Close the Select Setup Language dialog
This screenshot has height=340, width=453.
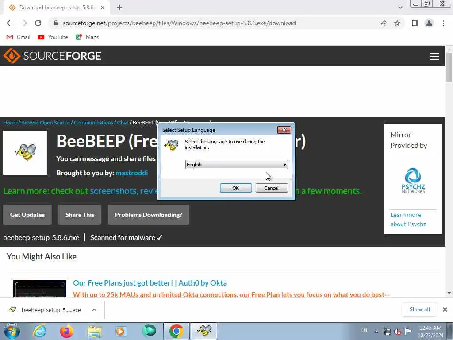[x=284, y=130]
